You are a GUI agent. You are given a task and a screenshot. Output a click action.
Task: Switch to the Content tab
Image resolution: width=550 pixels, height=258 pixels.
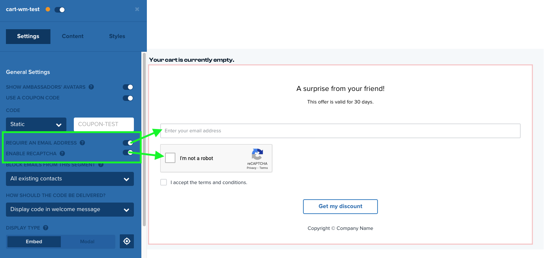click(72, 36)
